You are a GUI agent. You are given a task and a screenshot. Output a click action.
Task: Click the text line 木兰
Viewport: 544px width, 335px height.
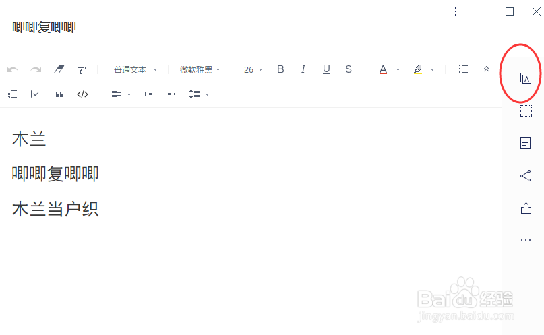pyautogui.click(x=29, y=138)
